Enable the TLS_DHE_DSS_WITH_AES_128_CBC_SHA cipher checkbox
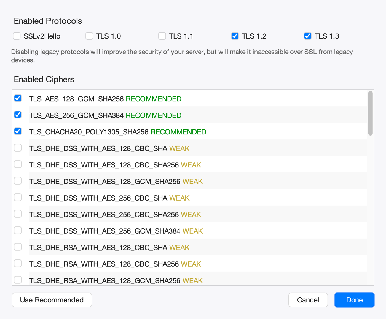The width and height of the screenshot is (386, 319). (x=18, y=148)
